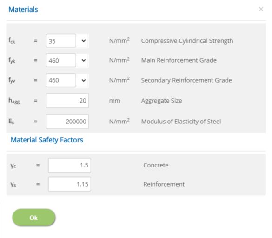
Task: Click the Main Reinforcement Grade label
Action: point(179,60)
